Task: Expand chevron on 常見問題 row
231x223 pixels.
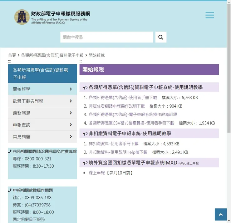Action: (71, 137)
